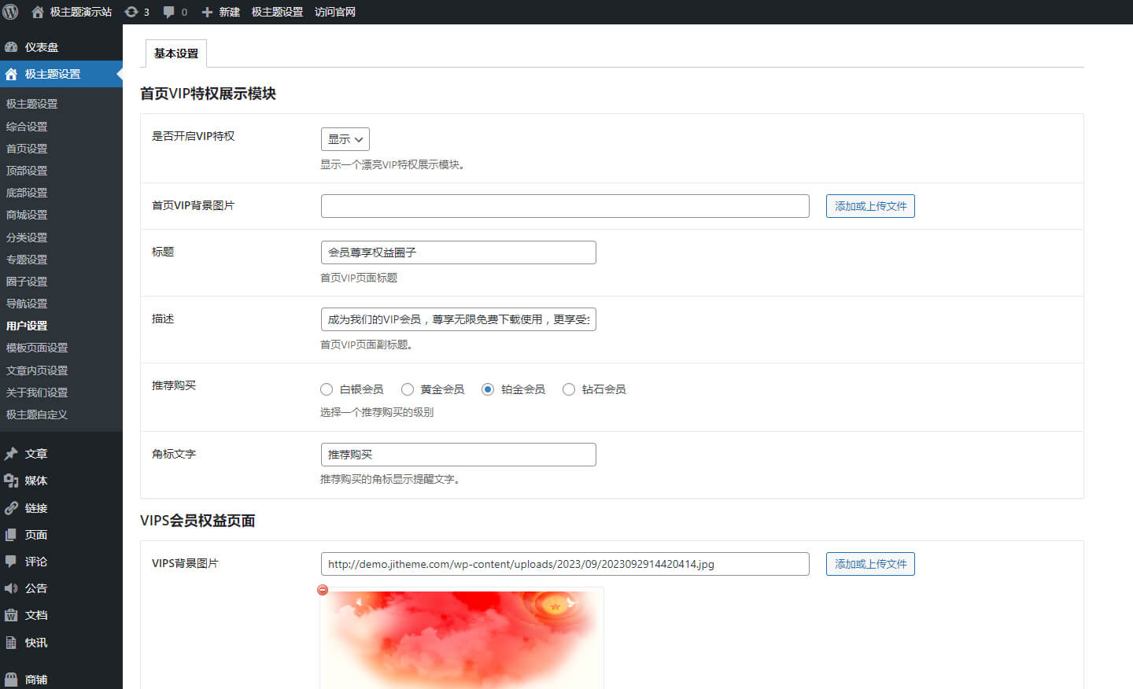Click 添加或上传文件 for 首页VIP背景图片
This screenshot has height=689, width=1133.
click(870, 206)
